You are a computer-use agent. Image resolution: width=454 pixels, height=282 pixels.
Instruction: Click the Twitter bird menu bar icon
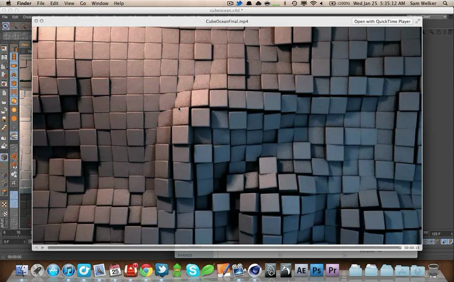[239, 3]
